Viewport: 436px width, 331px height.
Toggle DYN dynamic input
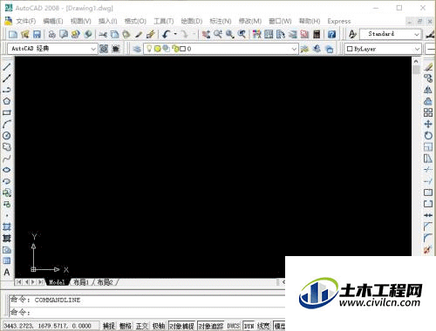pos(249,326)
